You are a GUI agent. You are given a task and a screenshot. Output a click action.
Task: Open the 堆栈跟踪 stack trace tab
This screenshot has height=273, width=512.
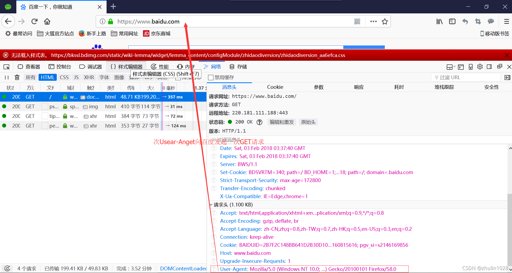pos(444,87)
